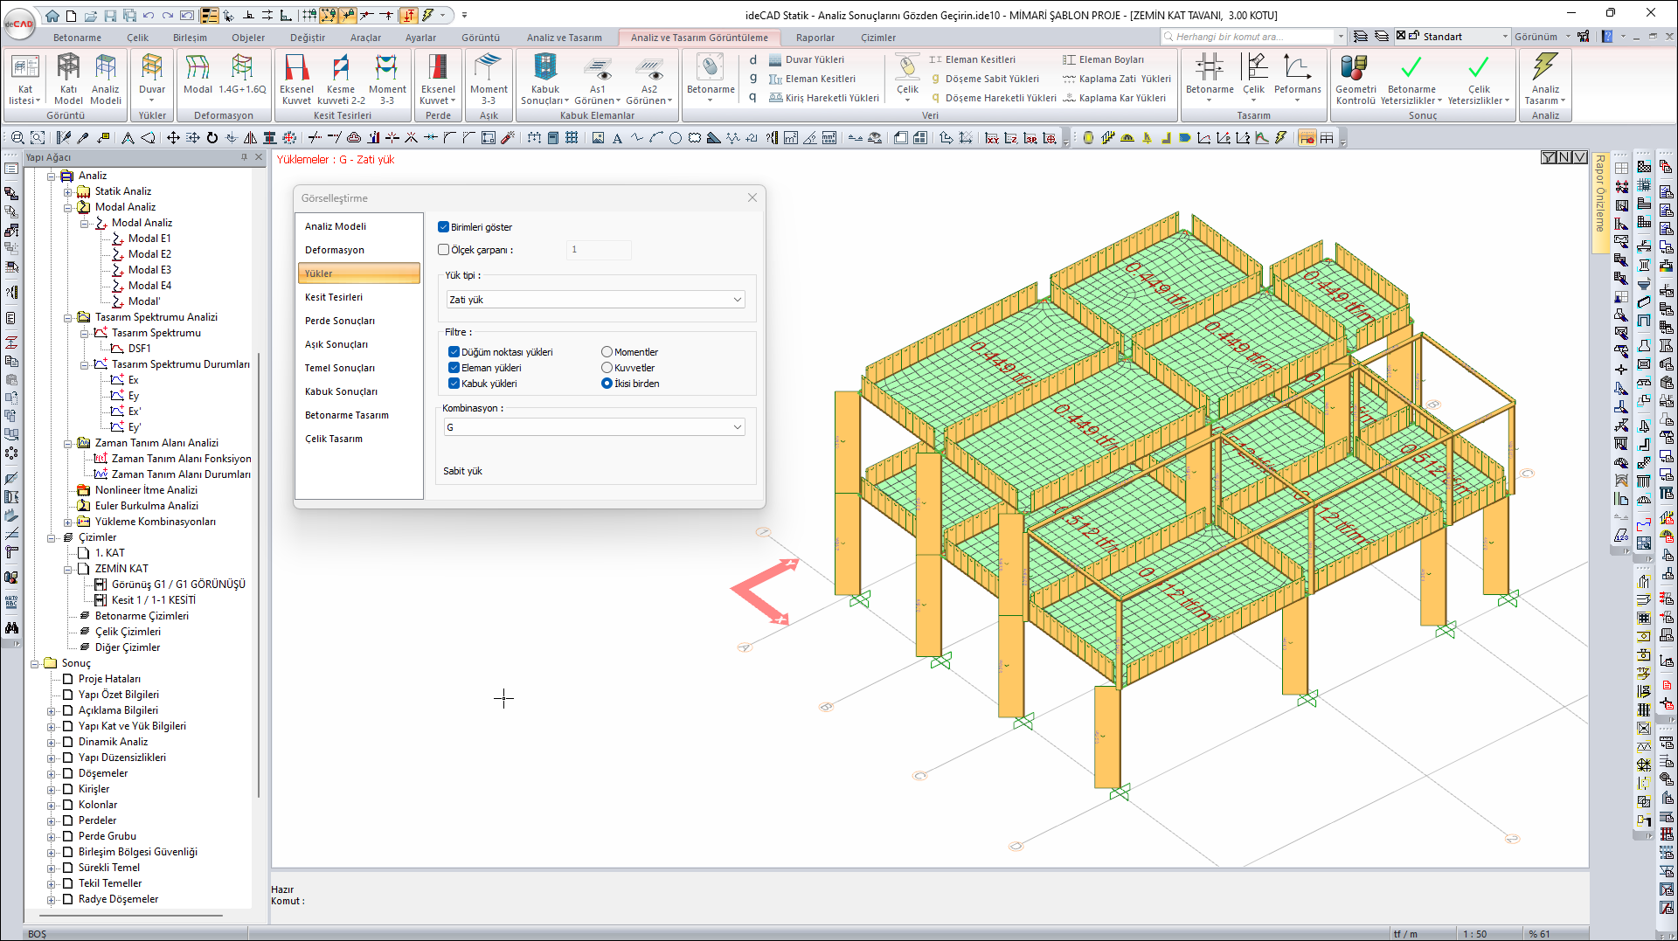Enable the Ölçek çarpanı checkbox
This screenshot has width=1678, height=941.
444,250
